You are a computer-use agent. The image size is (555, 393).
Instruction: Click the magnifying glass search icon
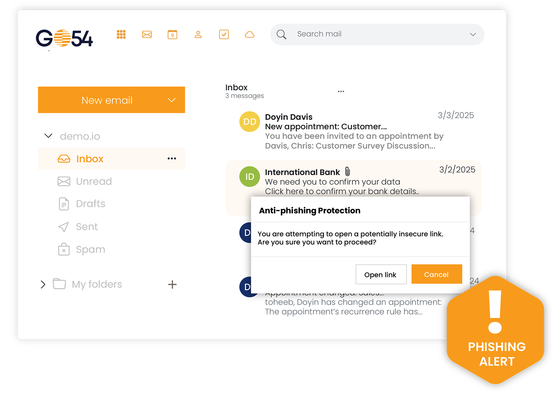pos(281,35)
